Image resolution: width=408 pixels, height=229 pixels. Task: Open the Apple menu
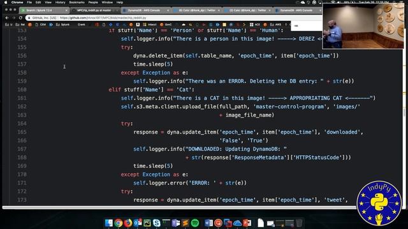(x=6, y=3)
